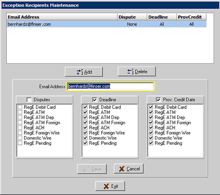Click the Email Address input field

[x=110, y=86]
